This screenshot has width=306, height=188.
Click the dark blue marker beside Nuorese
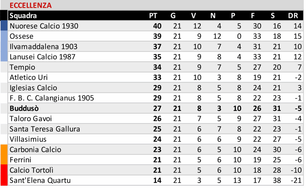point(4,26)
